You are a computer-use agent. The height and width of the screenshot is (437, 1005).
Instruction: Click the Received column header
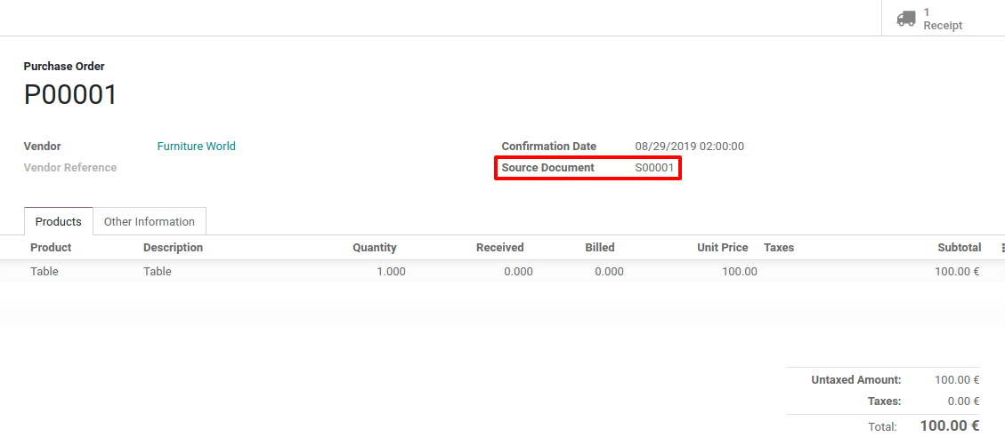[499, 248]
